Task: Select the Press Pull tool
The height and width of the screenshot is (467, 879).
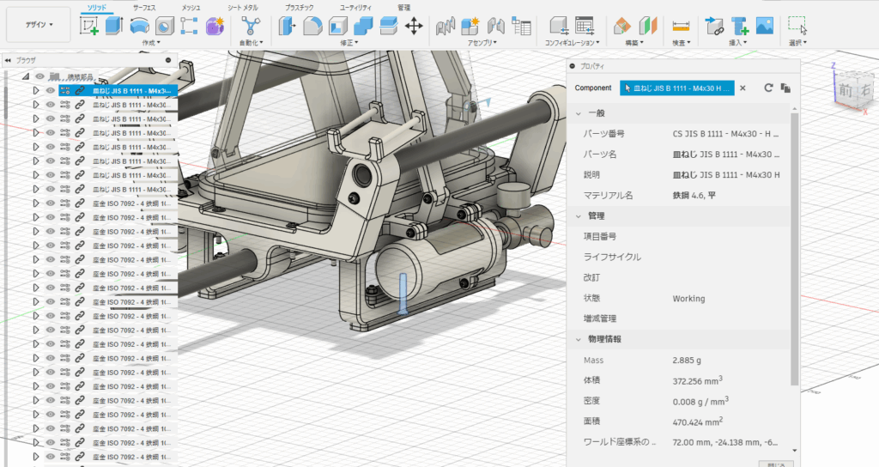Action: coord(287,26)
